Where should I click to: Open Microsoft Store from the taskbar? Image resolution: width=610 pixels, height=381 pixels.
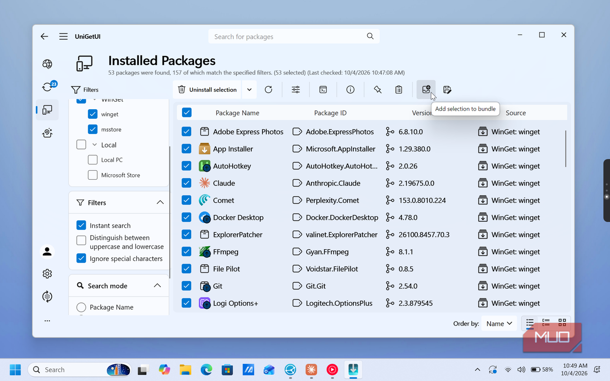[227, 370]
